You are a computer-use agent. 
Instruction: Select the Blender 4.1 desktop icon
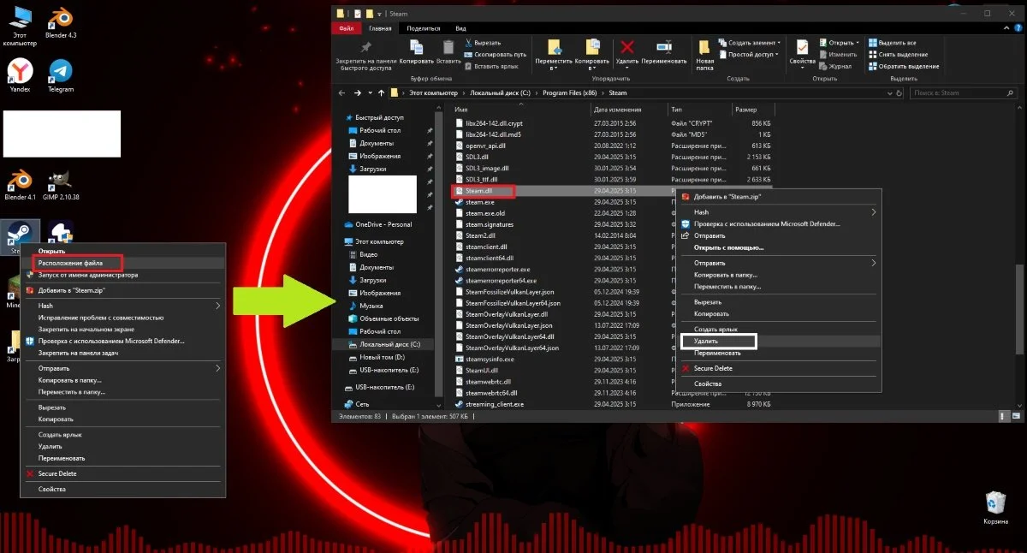coord(20,184)
